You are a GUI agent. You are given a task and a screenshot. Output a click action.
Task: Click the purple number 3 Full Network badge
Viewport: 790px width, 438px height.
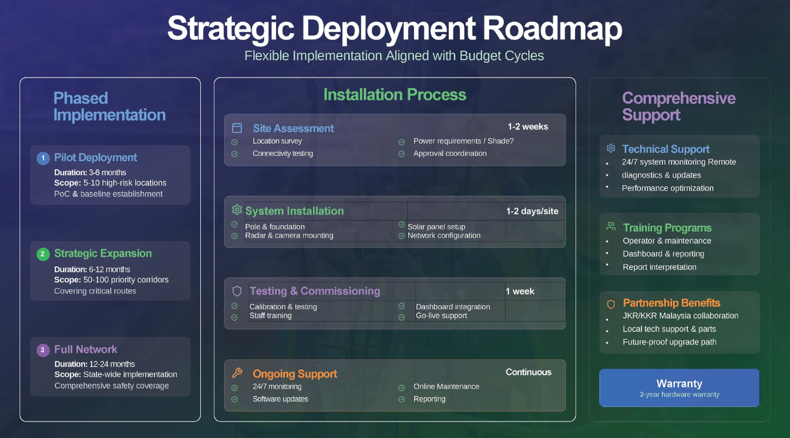(x=43, y=350)
